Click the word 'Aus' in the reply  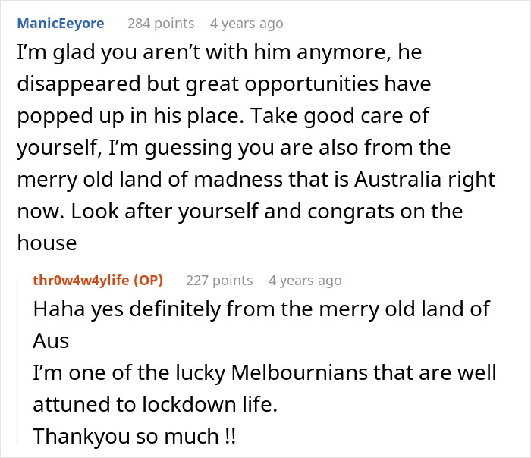[x=51, y=341]
